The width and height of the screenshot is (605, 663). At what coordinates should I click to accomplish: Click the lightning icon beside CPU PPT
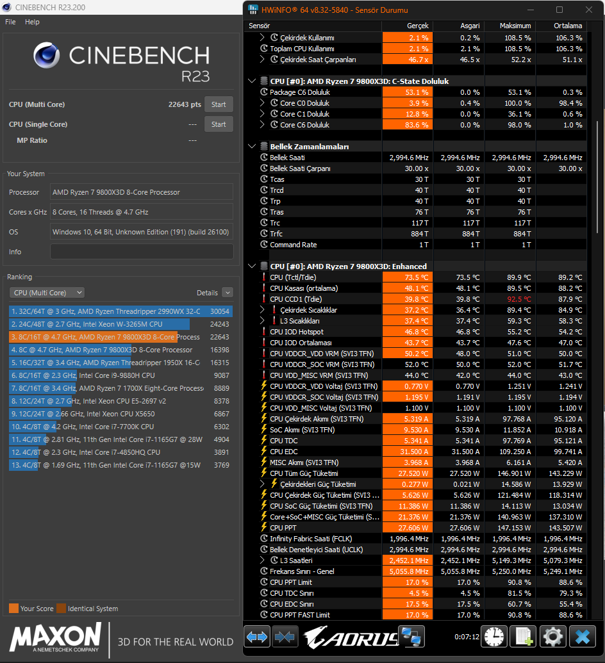[x=264, y=528]
